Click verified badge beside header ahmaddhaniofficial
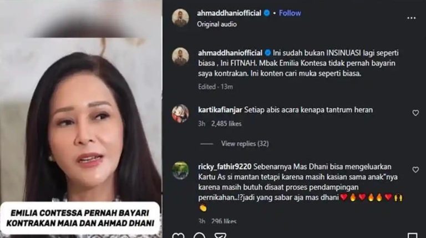The width and height of the screenshot is (426, 238). pyautogui.click(x=267, y=13)
